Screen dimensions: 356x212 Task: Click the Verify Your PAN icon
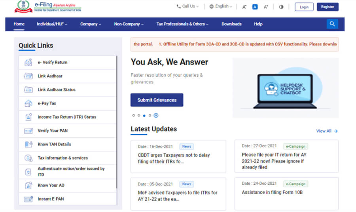[x=28, y=131]
